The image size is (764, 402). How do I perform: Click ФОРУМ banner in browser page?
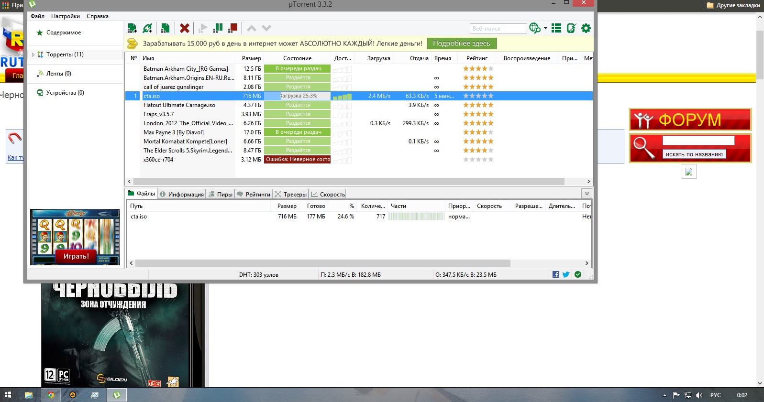pos(690,120)
